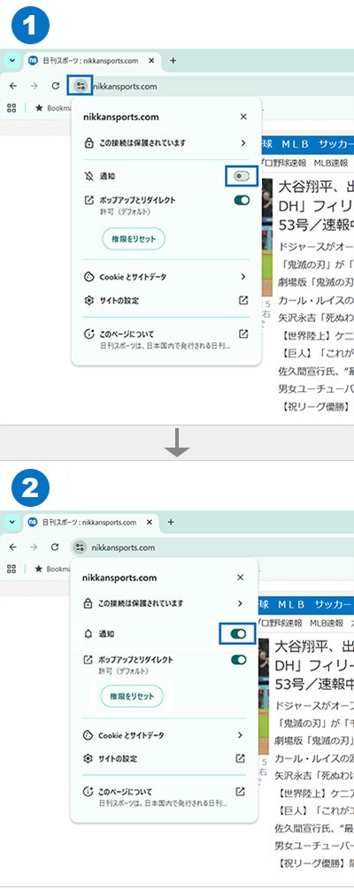Open MLB速報 sub-nav item in step 1
Viewport: 354px width, 889px height.
(x=331, y=163)
